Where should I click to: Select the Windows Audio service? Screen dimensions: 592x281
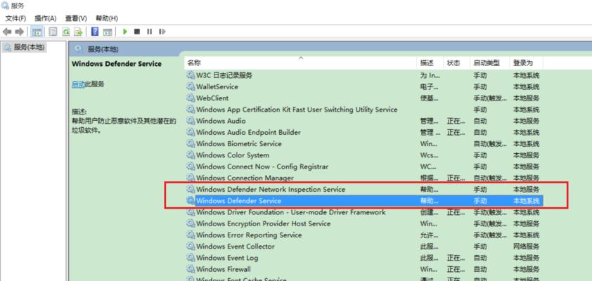tap(363, 121)
